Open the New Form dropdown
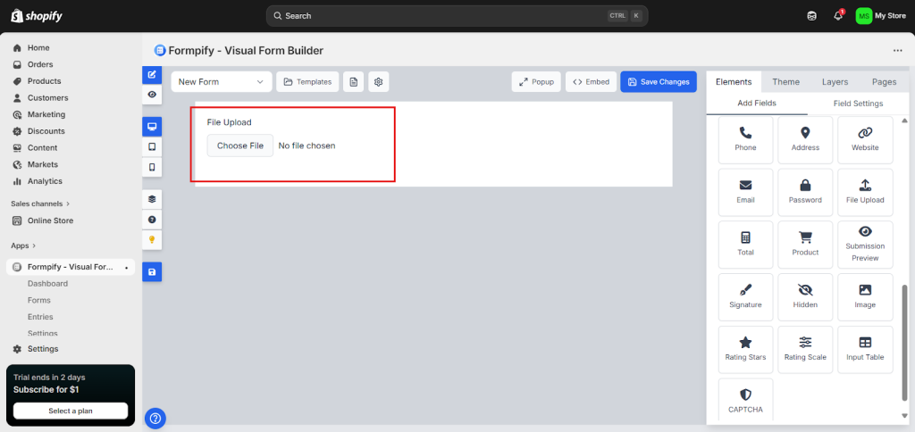 [222, 82]
